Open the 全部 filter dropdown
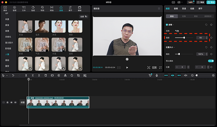Screen dimensions: 217x127 [84, 16]
